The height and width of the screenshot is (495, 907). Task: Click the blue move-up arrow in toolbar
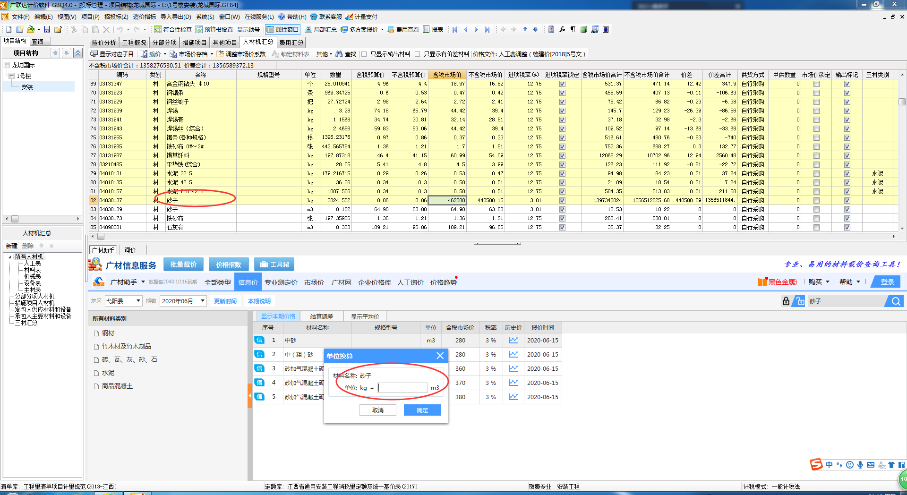click(525, 29)
